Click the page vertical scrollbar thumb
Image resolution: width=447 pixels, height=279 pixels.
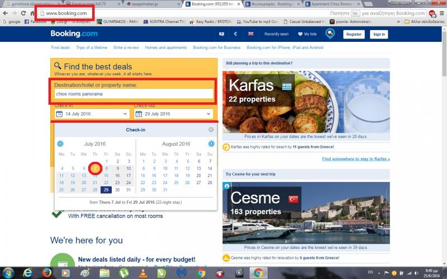[x=444, y=53]
